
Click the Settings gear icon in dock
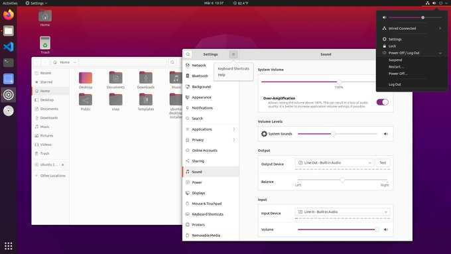click(9, 95)
